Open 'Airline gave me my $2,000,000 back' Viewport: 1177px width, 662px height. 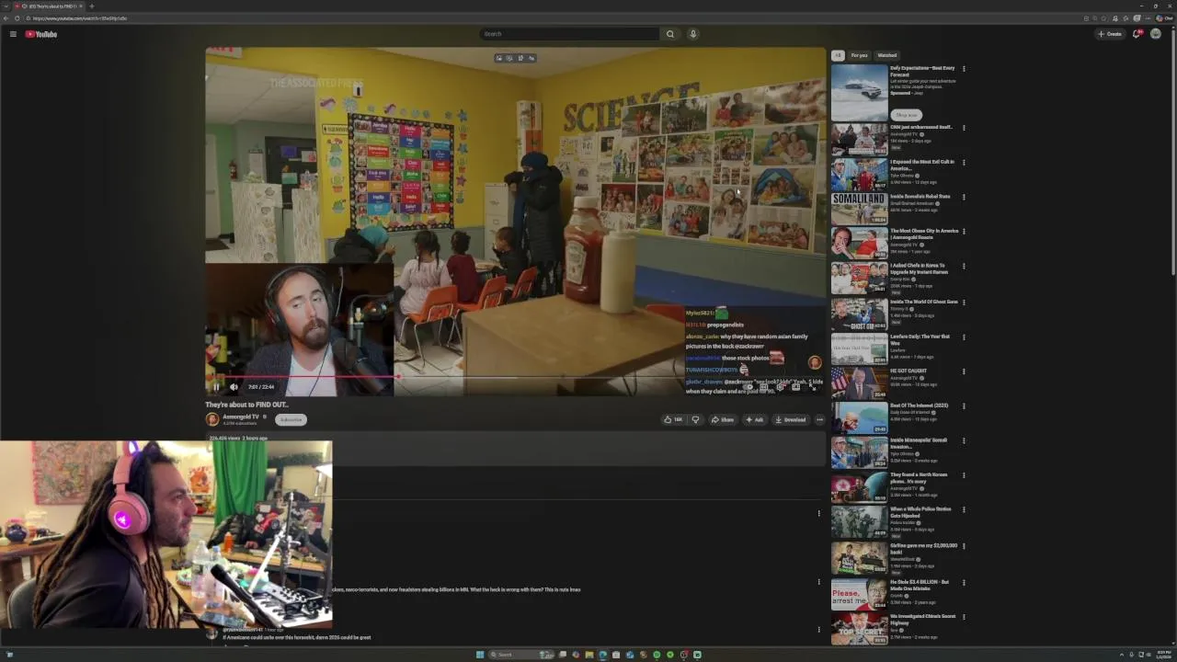[x=923, y=549]
